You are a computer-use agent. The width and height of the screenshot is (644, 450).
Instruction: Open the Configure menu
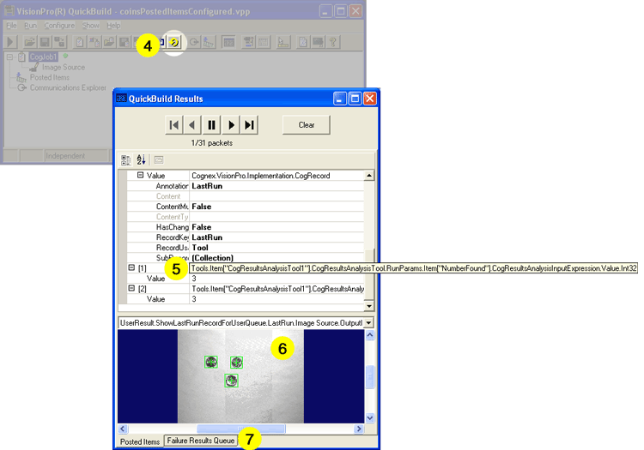tap(59, 26)
